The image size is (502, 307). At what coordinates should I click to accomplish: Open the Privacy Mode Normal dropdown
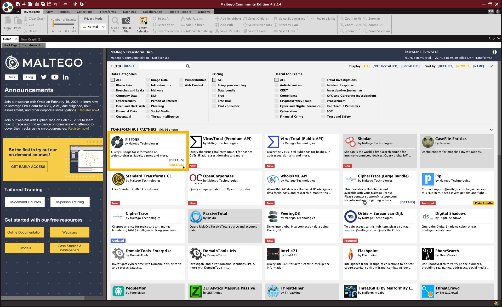tap(93, 27)
